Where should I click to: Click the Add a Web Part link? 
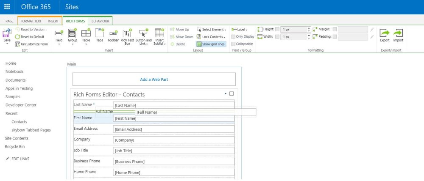coord(154,80)
